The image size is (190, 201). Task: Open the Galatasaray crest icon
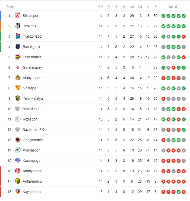point(18,67)
